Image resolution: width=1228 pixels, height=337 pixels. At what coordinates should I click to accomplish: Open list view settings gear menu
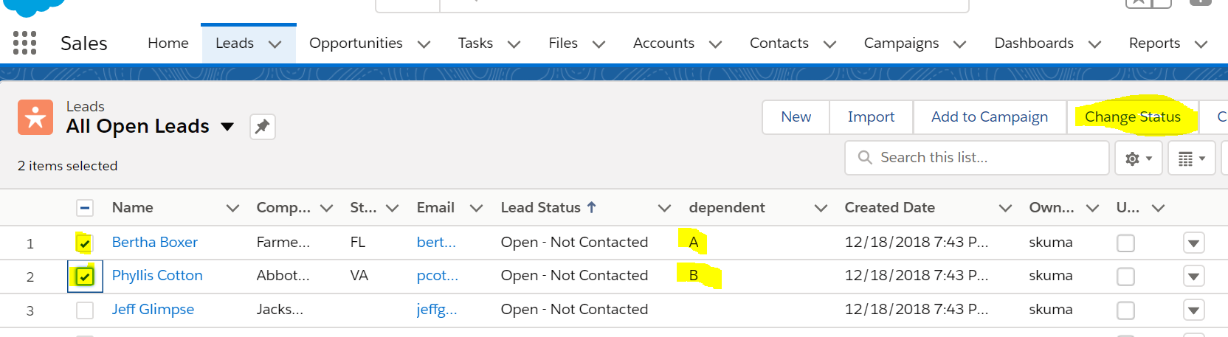(x=1139, y=158)
